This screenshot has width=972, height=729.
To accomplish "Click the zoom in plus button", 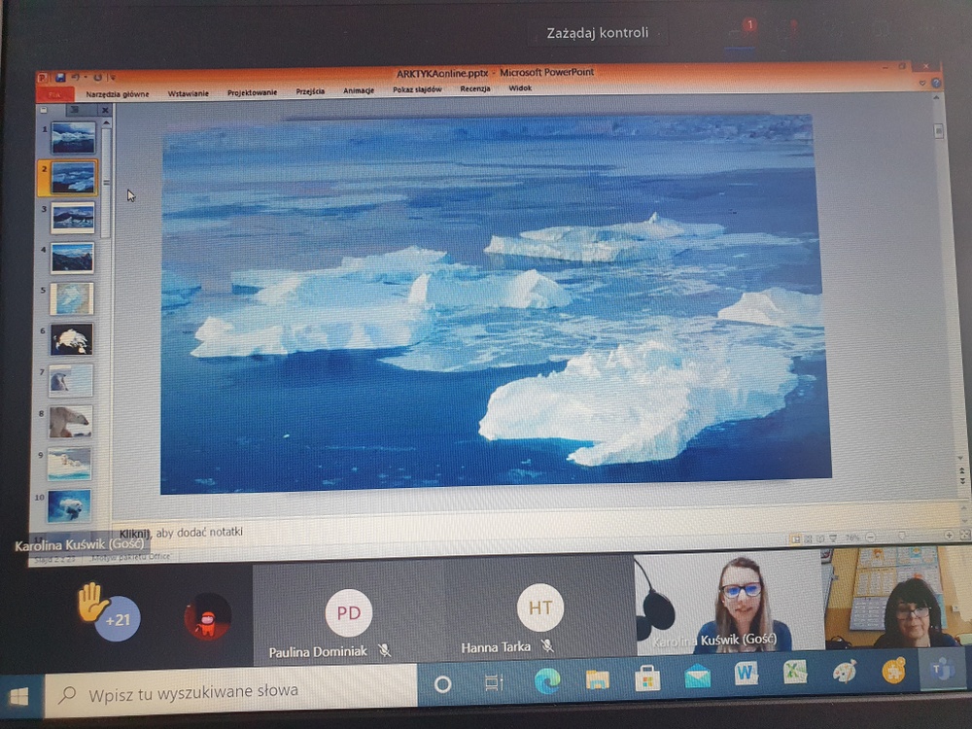I will click(x=949, y=535).
